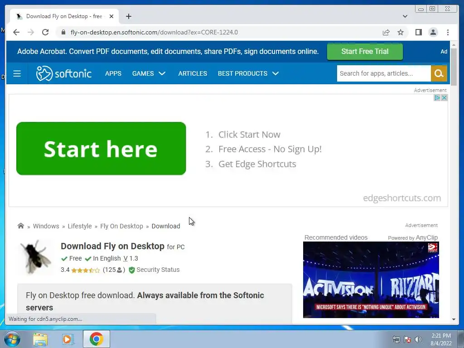Click the page scrollbar up arrow

[454, 45]
